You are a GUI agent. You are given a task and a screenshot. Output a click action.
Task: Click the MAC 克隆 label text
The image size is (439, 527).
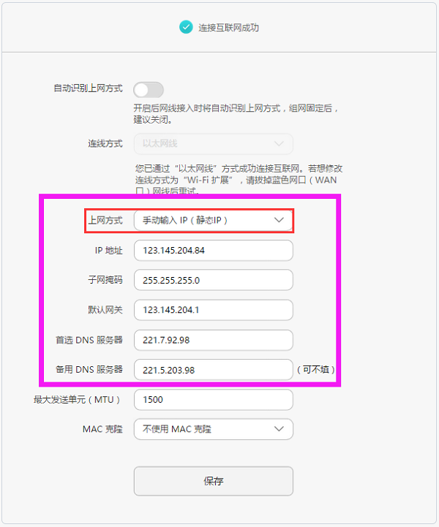[x=102, y=429]
